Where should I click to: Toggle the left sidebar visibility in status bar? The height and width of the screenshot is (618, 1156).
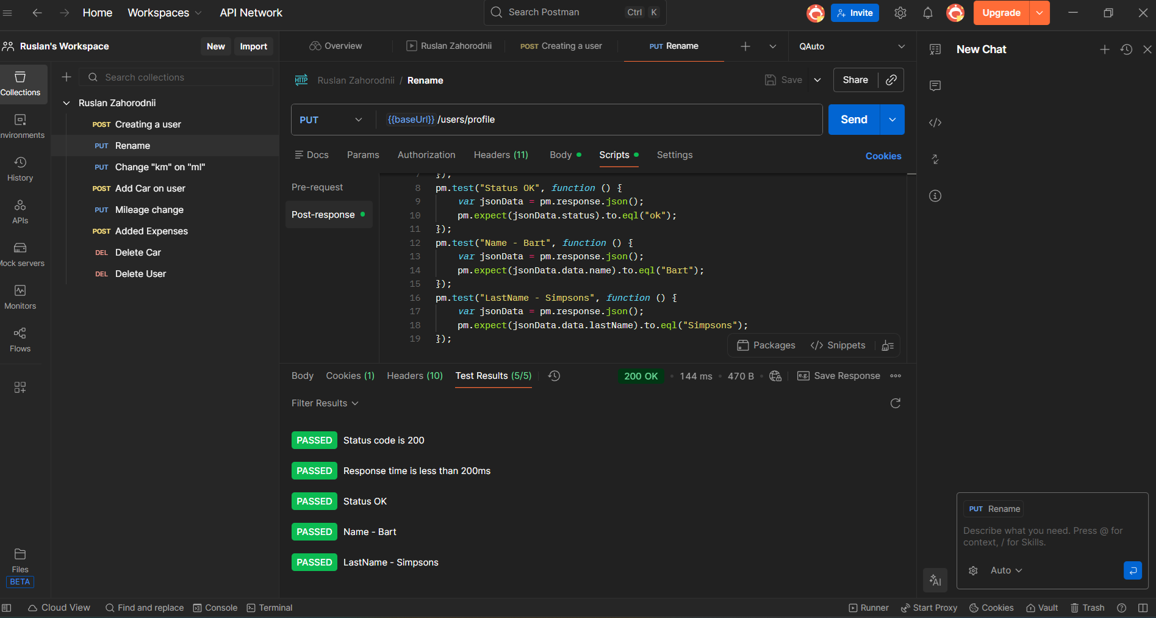tap(7, 608)
